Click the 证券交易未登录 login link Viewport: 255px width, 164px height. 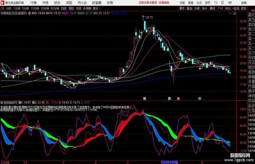(148, 3)
